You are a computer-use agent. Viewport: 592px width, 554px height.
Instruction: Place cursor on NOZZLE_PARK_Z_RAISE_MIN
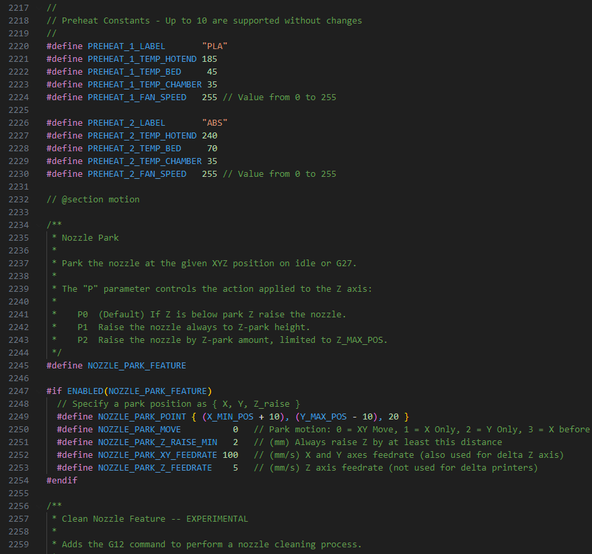157,442
